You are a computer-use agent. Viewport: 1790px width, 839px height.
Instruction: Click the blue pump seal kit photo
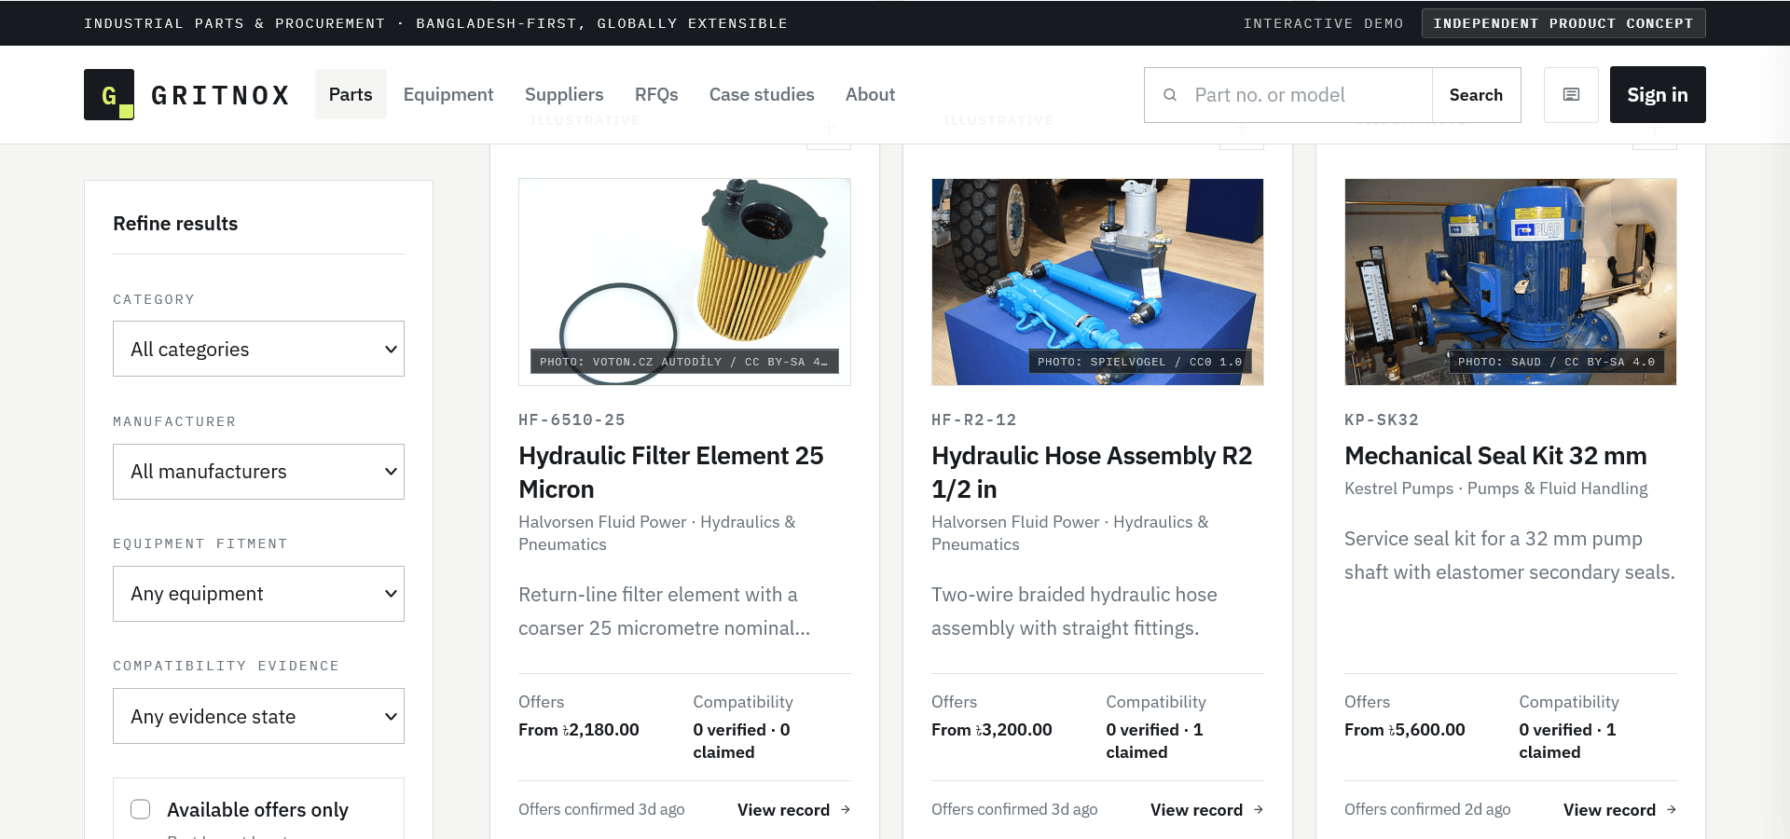click(1510, 282)
